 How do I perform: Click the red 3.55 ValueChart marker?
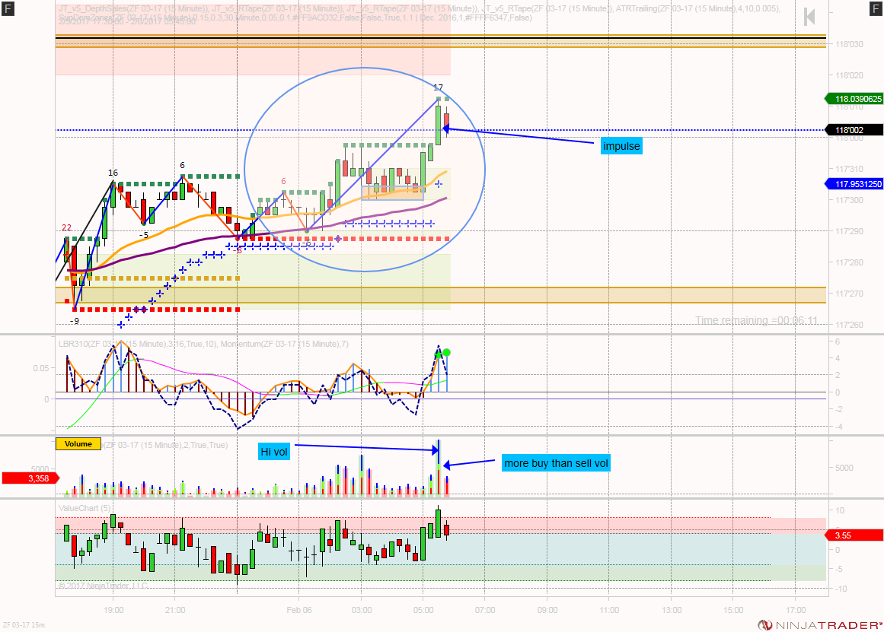point(854,535)
